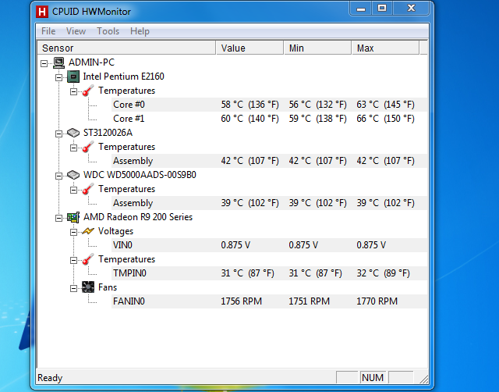Open the File menu

[x=48, y=31]
